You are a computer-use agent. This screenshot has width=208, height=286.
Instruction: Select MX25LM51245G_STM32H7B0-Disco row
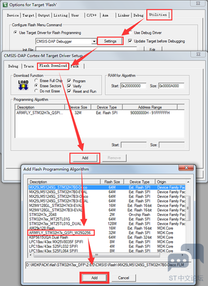tap(107, 187)
